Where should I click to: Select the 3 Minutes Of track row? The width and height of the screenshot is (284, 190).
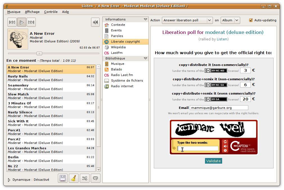[51, 105]
